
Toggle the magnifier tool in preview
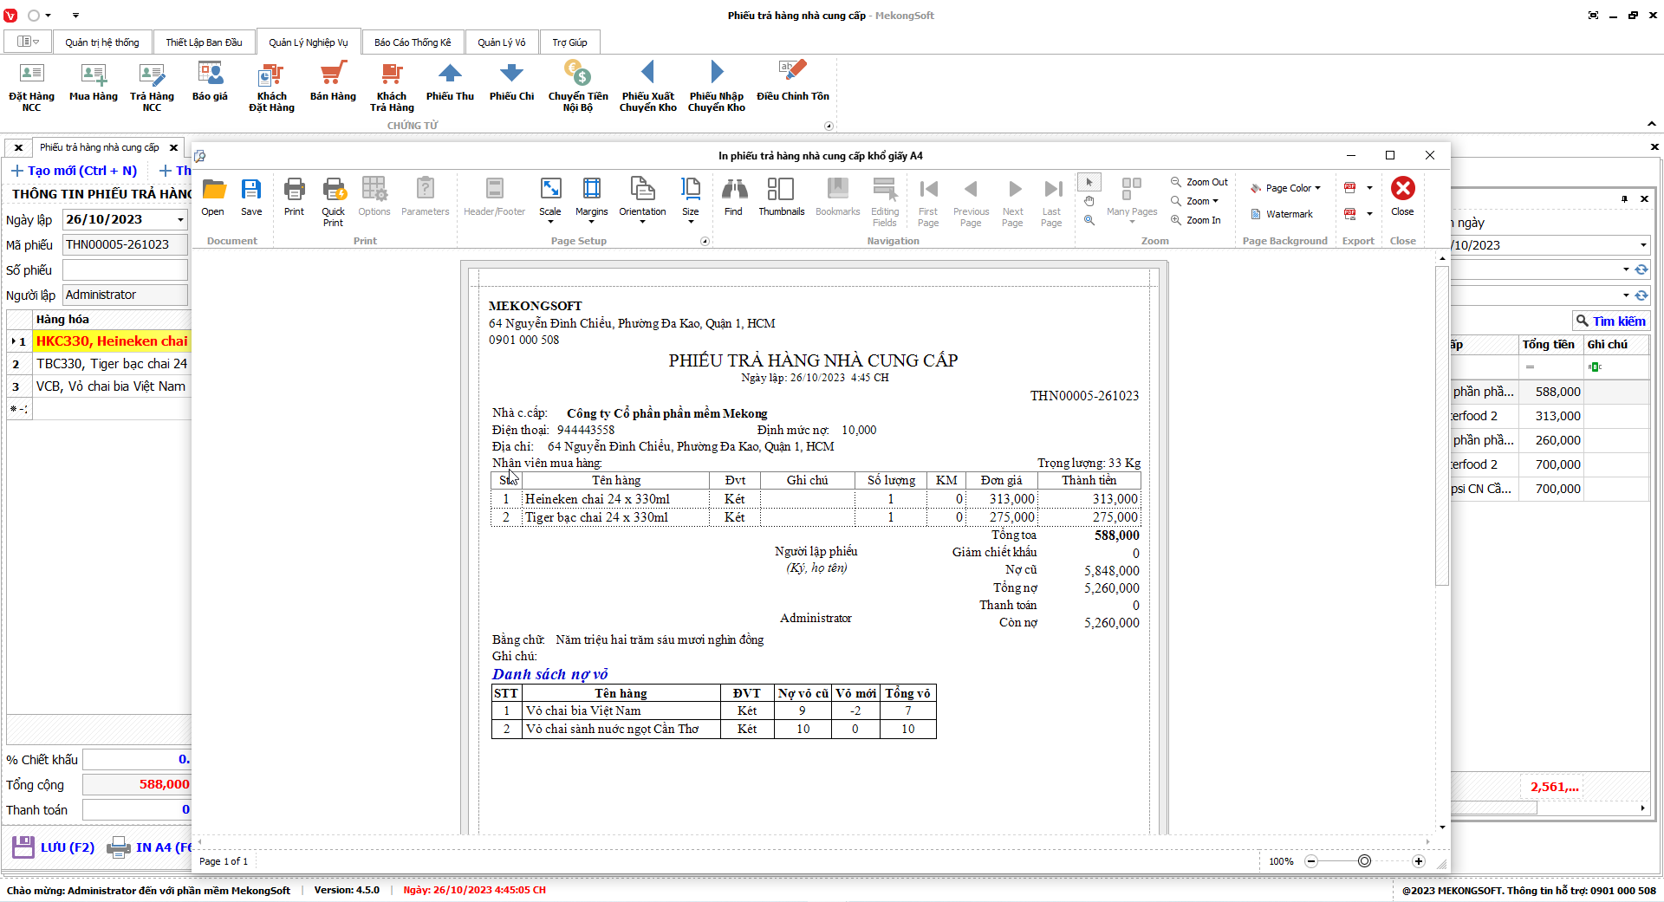1089,221
